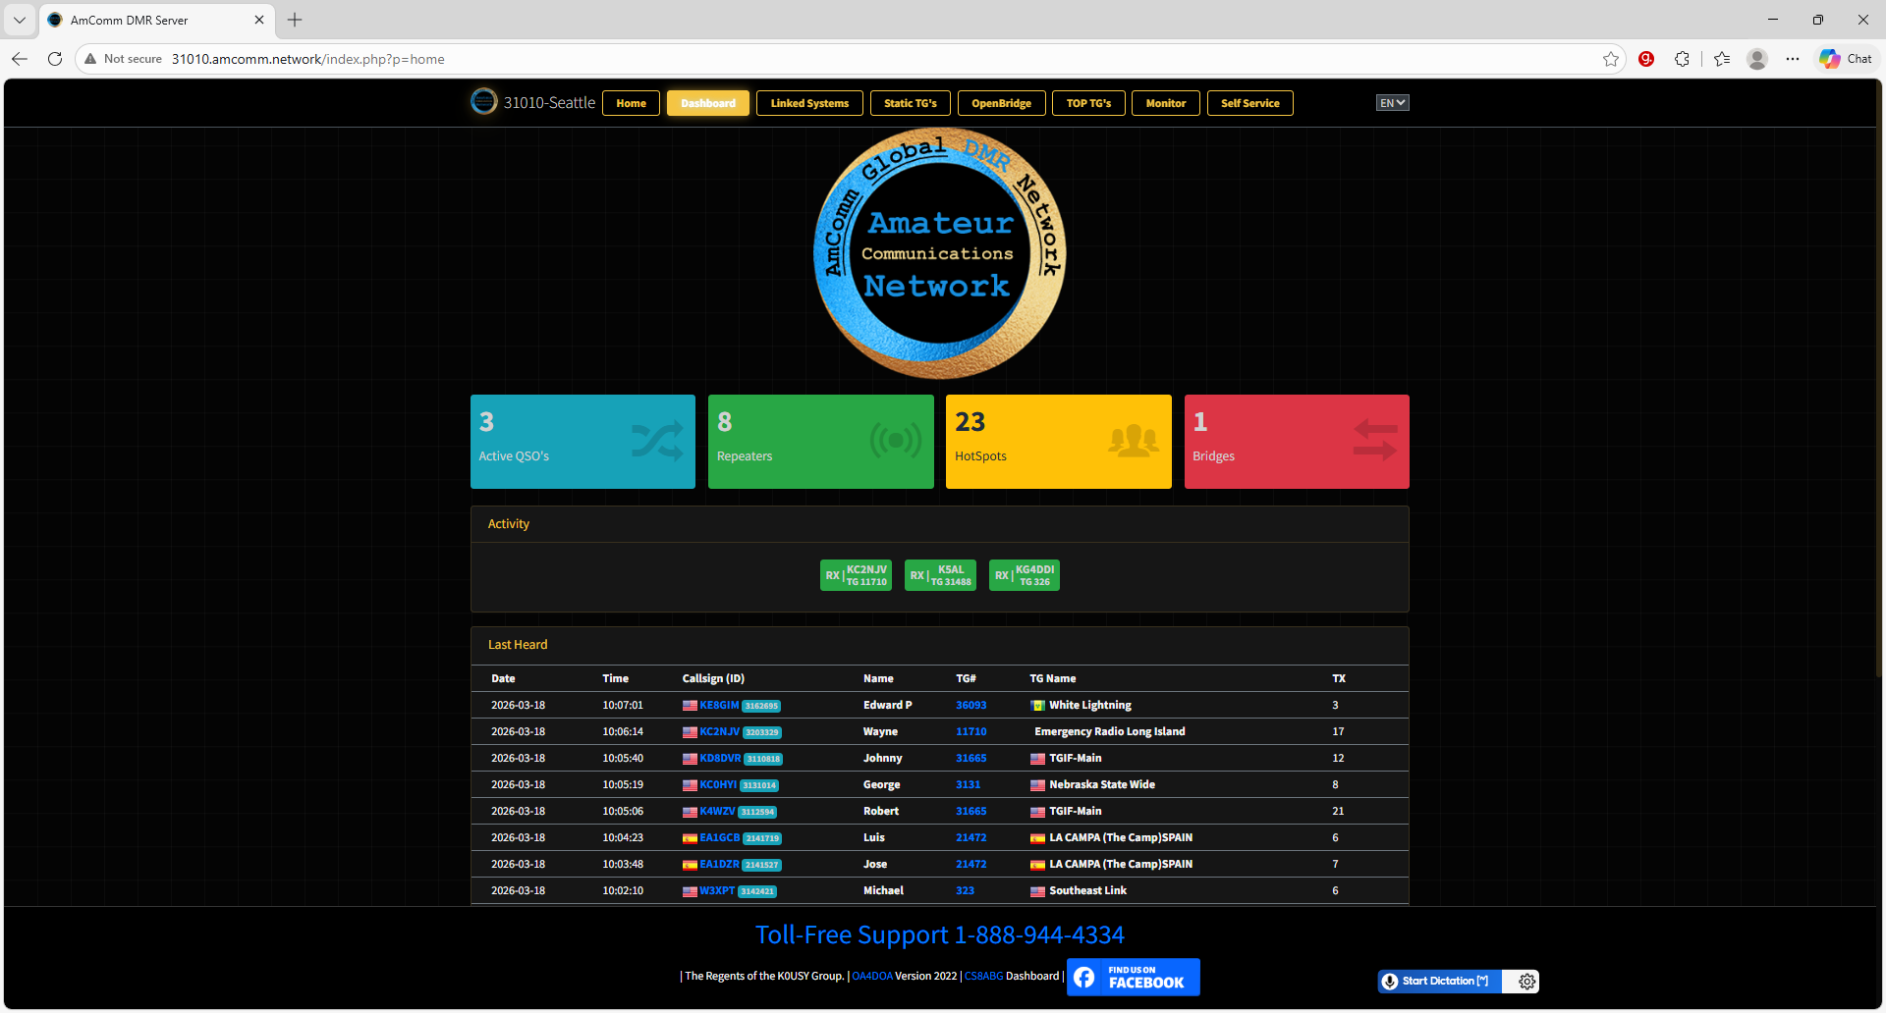Viewport: 1886px width, 1013px height.
Task: Open the dictation settings gear
Action: coord(1526,982)
